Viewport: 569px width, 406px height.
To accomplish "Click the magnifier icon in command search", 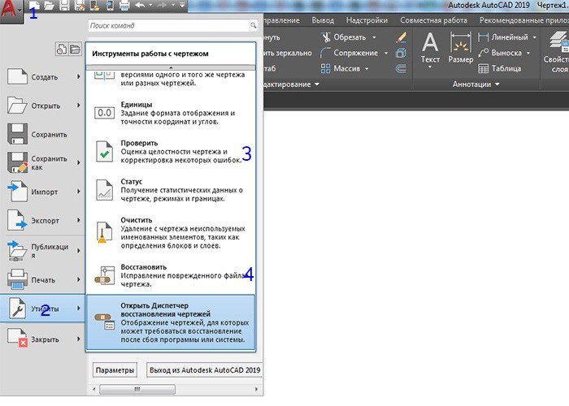I will tap(254, 25).
